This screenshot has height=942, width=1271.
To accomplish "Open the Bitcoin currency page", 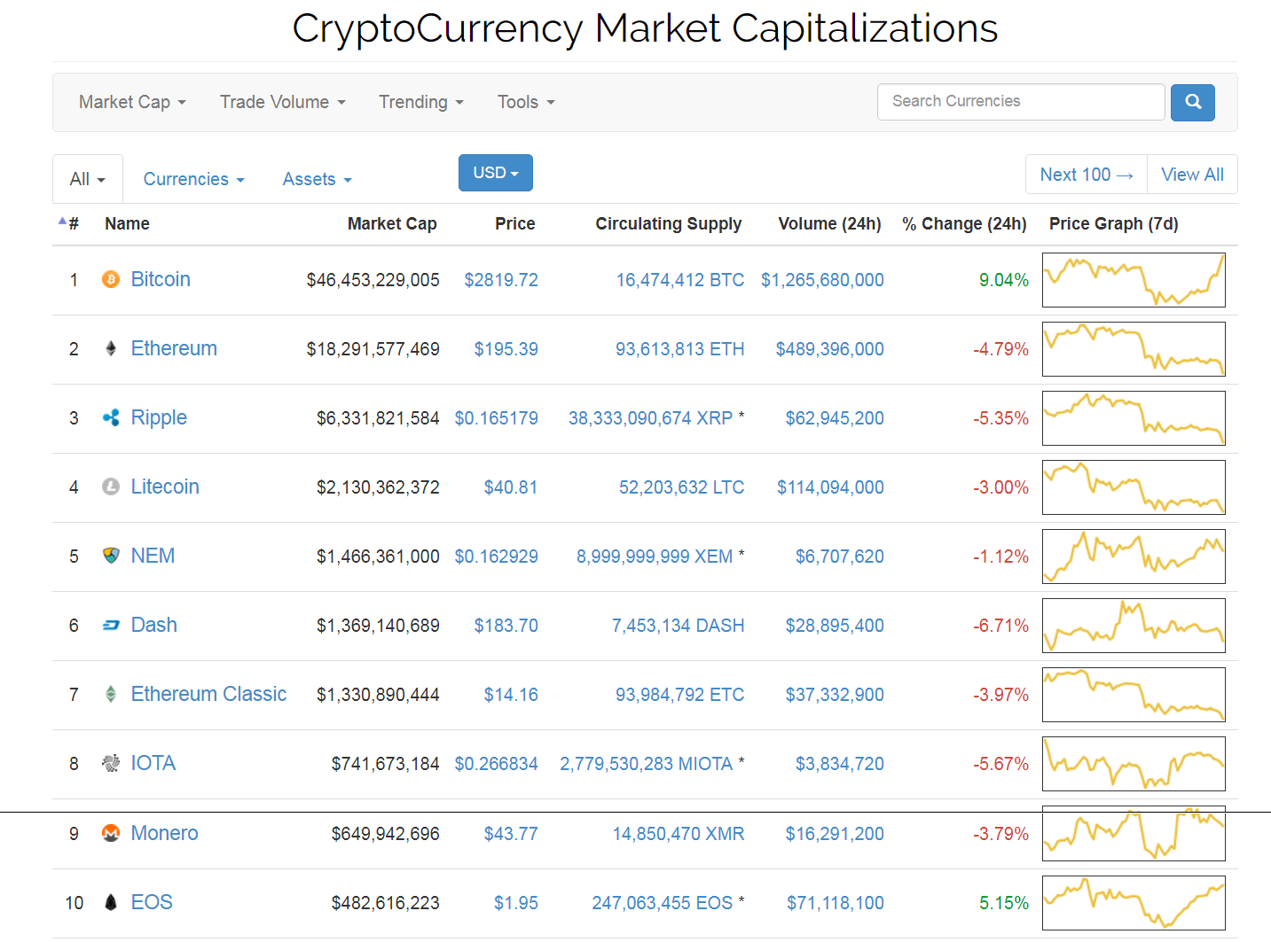I will (161, 280).
